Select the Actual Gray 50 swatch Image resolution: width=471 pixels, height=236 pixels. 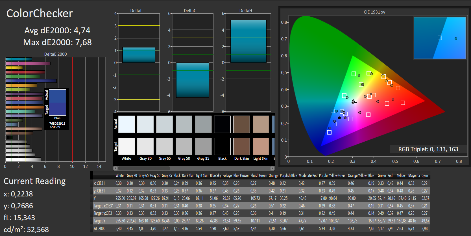pyautogui.click(x=184, y=124)
